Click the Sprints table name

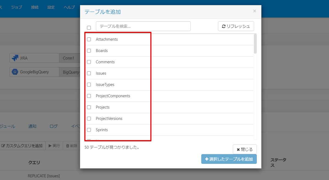(102, 130)
